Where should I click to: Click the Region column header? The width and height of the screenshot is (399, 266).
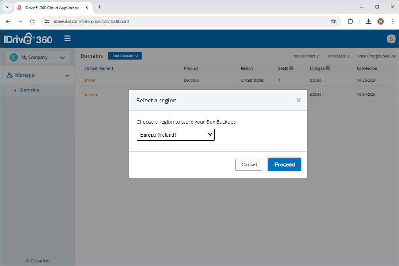[247, 68]
